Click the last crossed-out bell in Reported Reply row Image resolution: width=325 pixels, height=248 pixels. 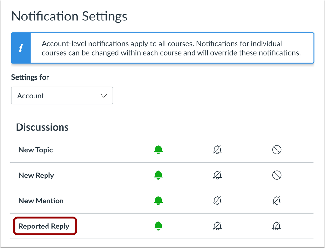coord(277,226)
